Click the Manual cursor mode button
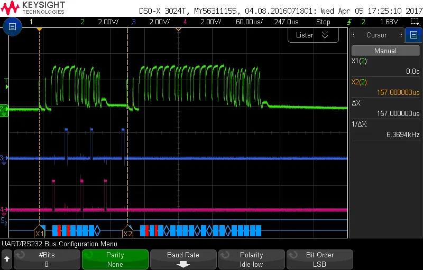The height and width of the screenshot is (270, 423). 385,51
